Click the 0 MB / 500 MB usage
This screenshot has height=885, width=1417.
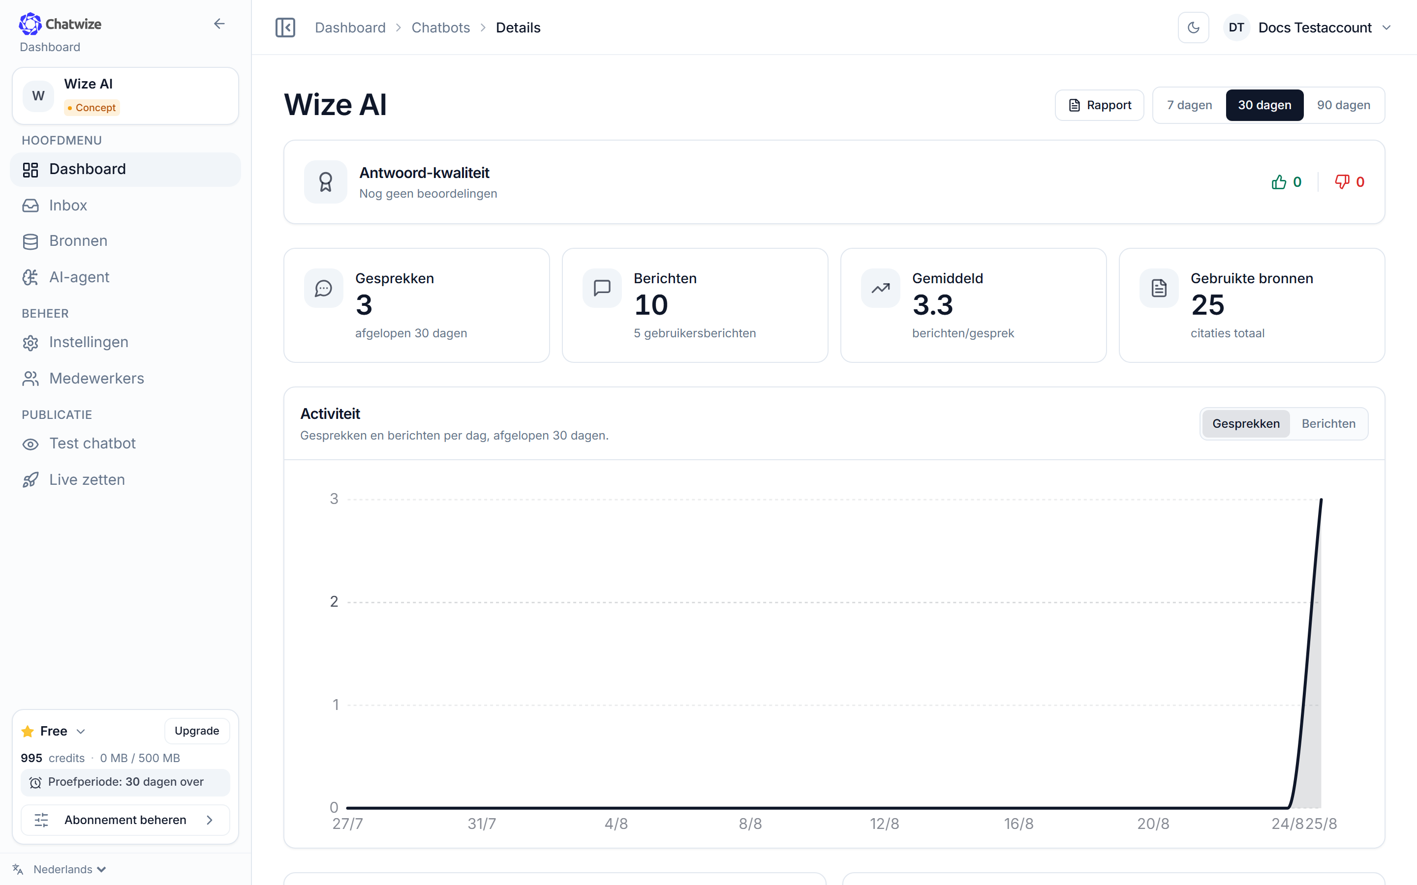coord(140,758)
